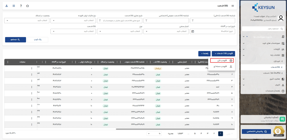Click the chat with support icon

(x=282, y=119)
